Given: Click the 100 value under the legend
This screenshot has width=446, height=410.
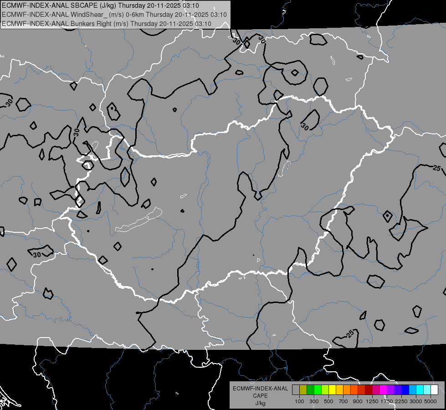Looking at the screenshot, I should [299, 401].
